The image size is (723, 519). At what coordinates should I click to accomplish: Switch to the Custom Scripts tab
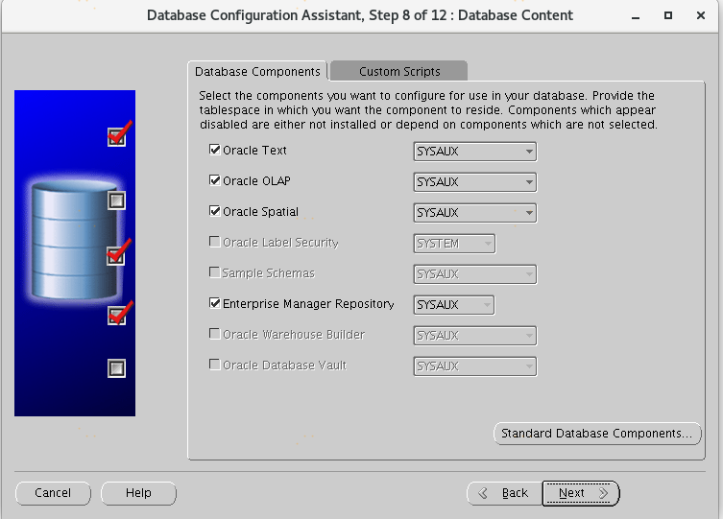click(x=399, y=72)
